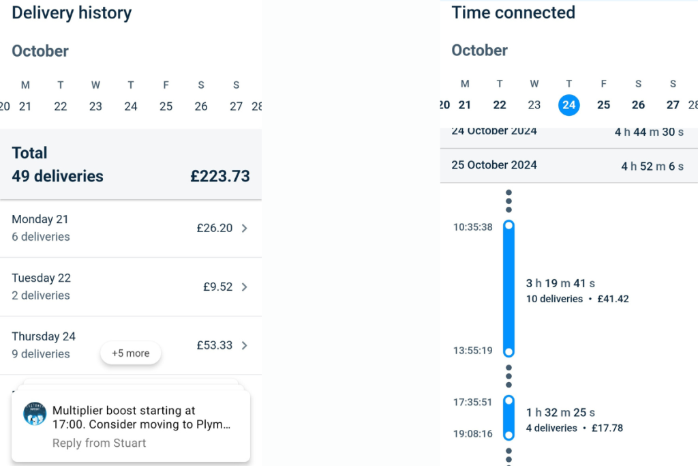Screen dimensions: 698x466
Task: Expand Monday 21 delivery details chevron
Action: coord(245,229)
